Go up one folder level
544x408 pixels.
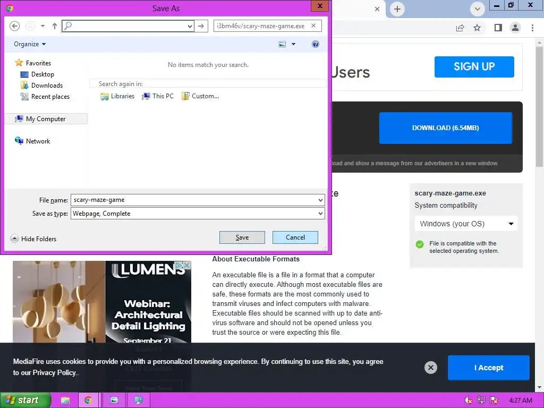point(55,26)
